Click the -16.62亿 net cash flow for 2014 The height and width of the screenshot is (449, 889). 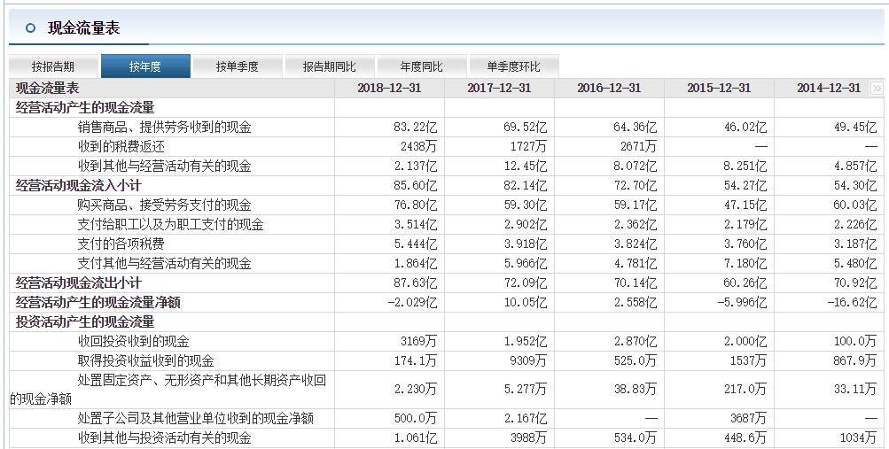[x=852, y=302]
